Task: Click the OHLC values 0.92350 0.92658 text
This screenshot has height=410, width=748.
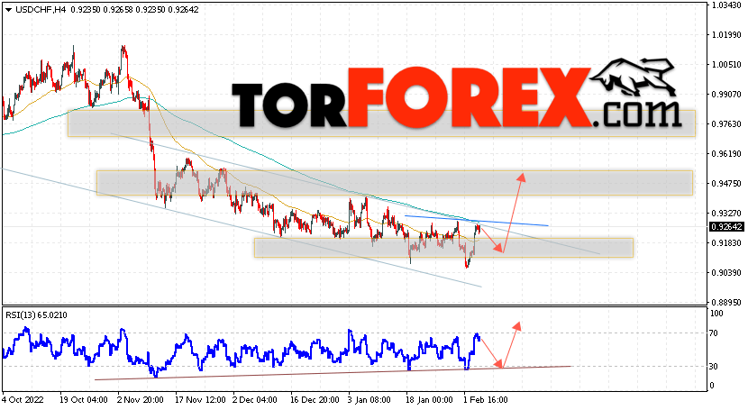Action: [x=103, y=10]
